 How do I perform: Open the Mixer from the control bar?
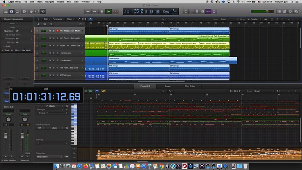click(36, 11)
